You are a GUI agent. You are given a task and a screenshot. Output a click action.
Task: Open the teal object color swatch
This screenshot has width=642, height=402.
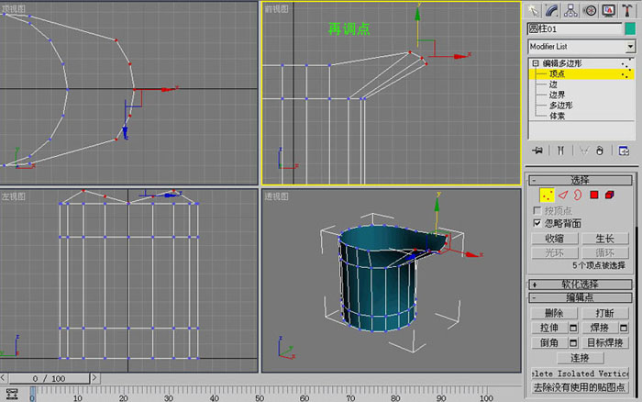click(630, 28)
